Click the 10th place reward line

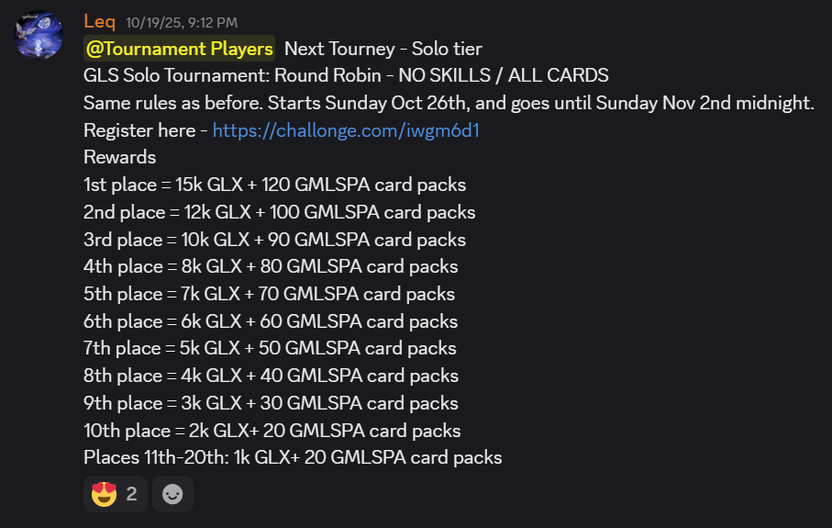click(272, 430)
